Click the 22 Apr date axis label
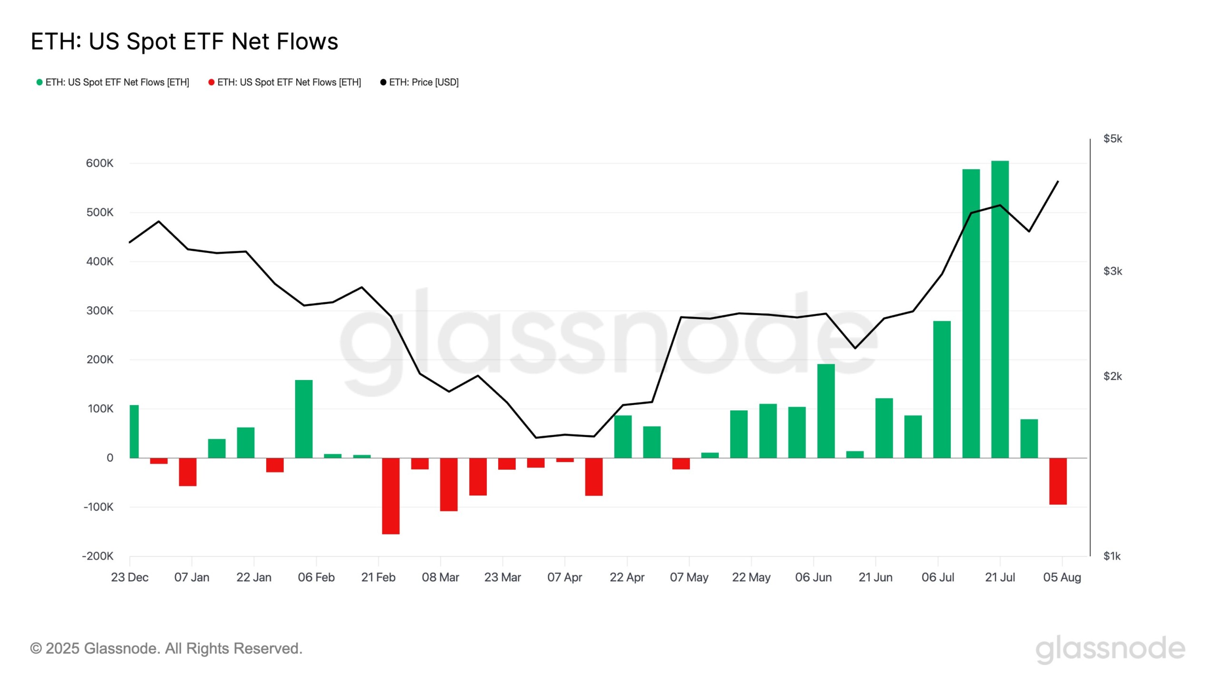The height and width of the screenshot is (684, 1217). pos(627,578)
